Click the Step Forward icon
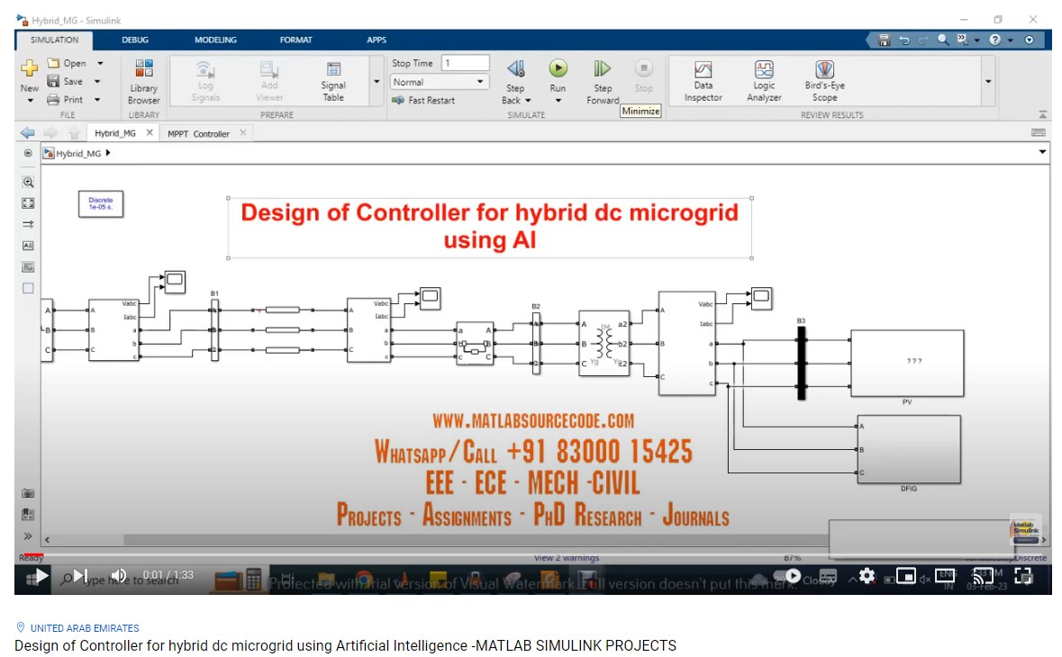Image resolution: width=1062 pixels, height=657 pixels. click(x=602, y=69)
